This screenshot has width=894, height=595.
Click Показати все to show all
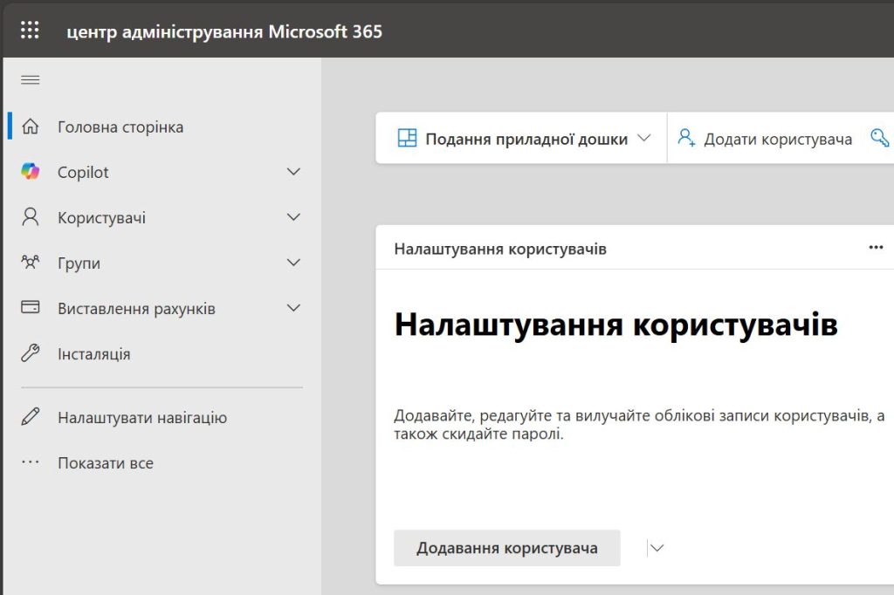coord(106,462)
